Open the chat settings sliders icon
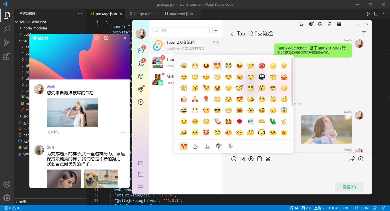The image size is (390, 211). [x=364, y=33]
